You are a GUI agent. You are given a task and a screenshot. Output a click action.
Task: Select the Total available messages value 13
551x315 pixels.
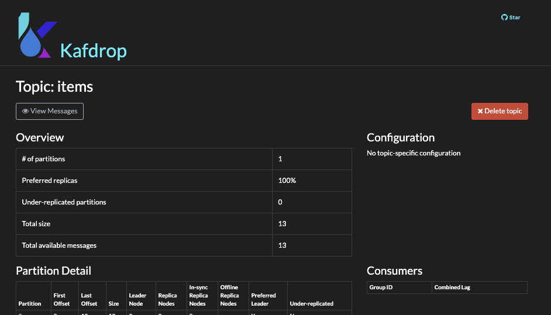pos(282,245)
